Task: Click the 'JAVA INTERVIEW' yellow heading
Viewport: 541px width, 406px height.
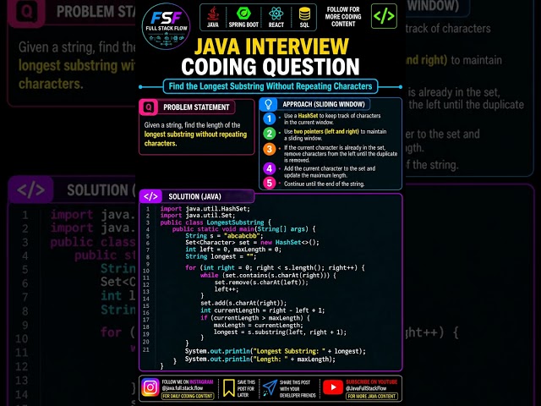Action: [x=271, y=47]
